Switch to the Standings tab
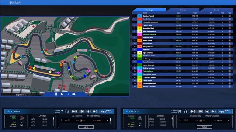The height and width of the screenshot is (132, 236). (x=149, y=10)
